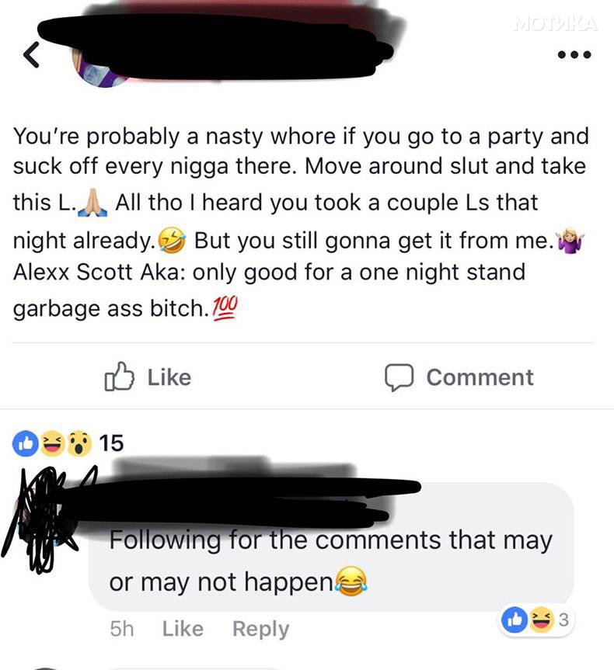This screenshot has height=670, width=614.
Task: Tap the Like label under the post
Action: coord(169,377)
